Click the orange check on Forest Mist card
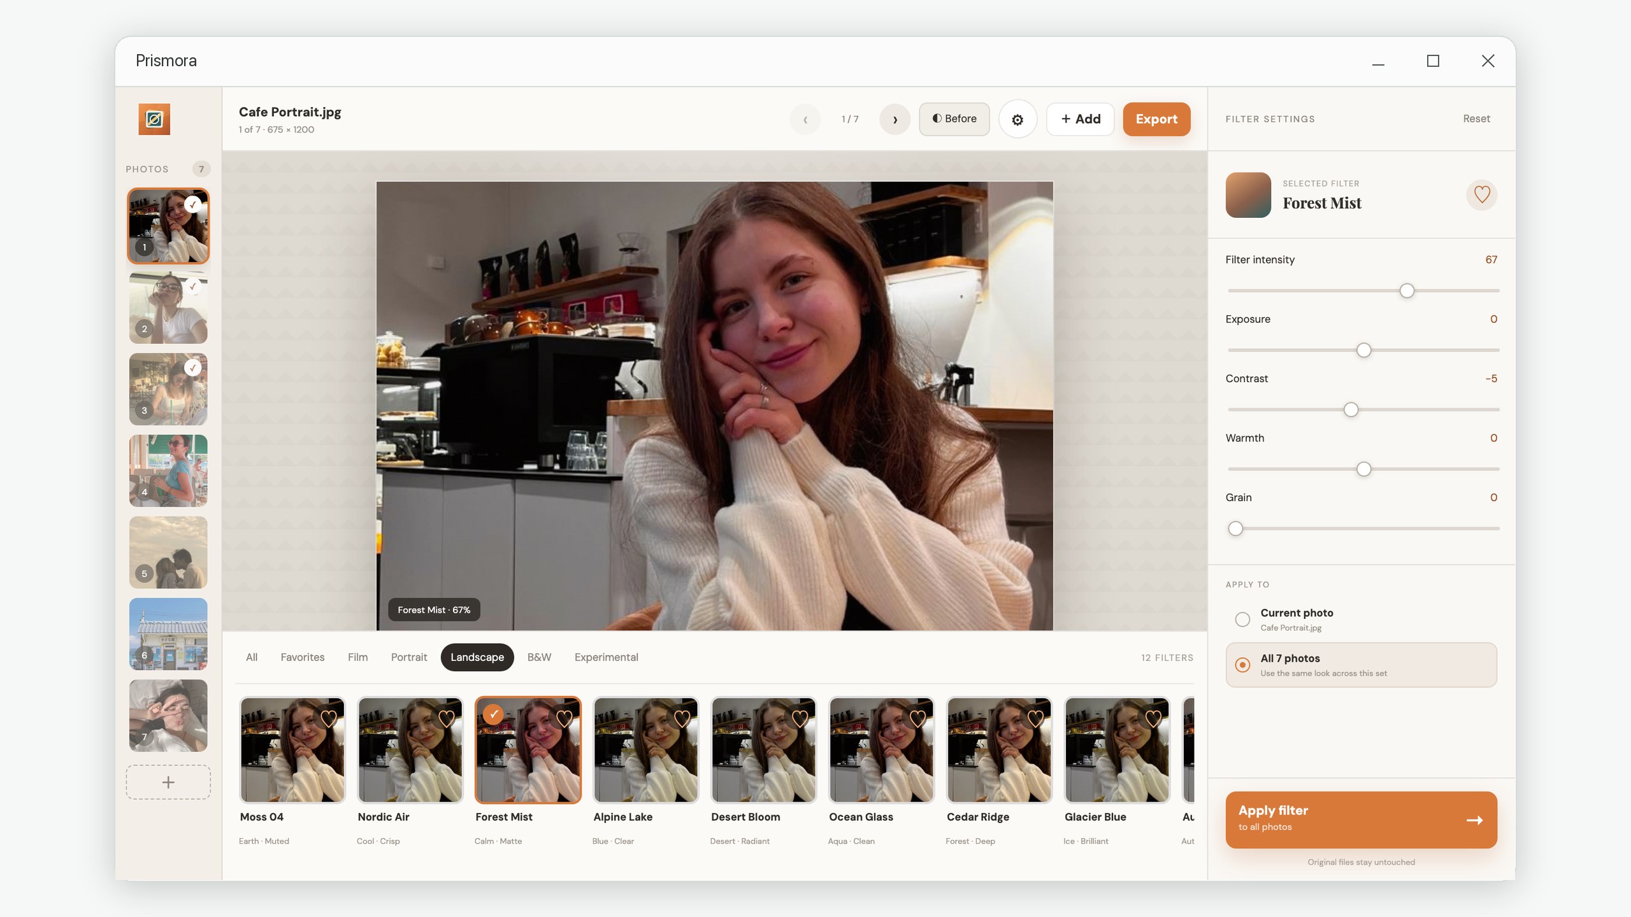Viewport: 1631px width, 917px height. click(493, 714)
